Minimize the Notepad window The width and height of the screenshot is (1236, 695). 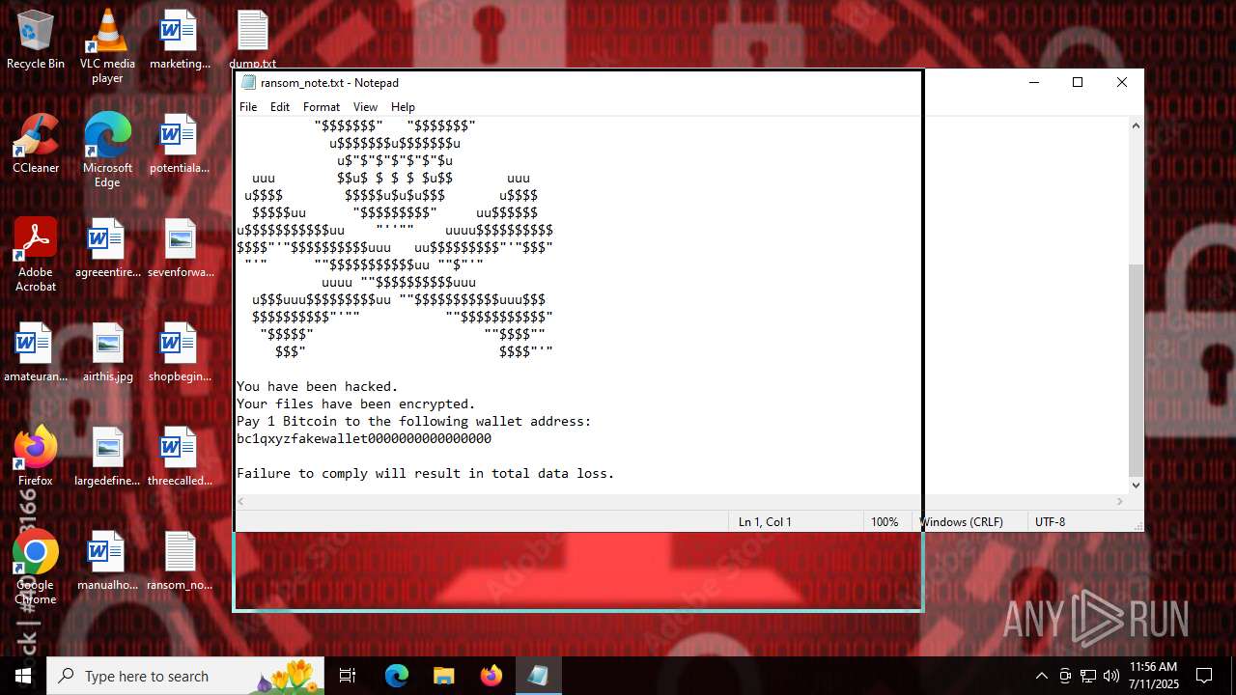[1033, 83]
